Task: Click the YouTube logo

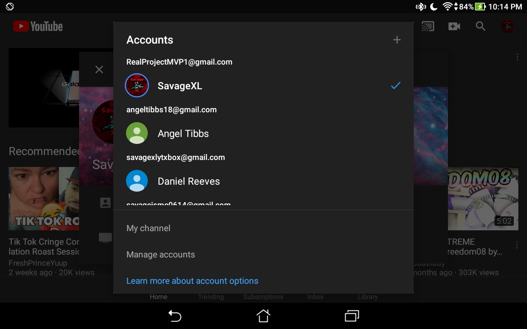Action: point(38,26)
